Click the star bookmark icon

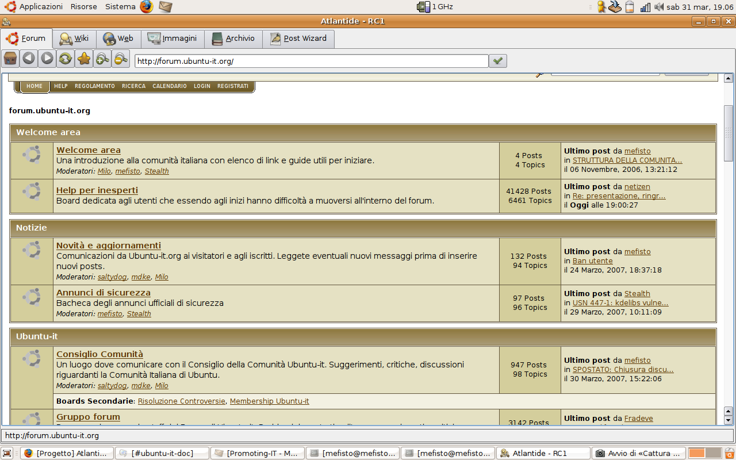tap(84, 58)
